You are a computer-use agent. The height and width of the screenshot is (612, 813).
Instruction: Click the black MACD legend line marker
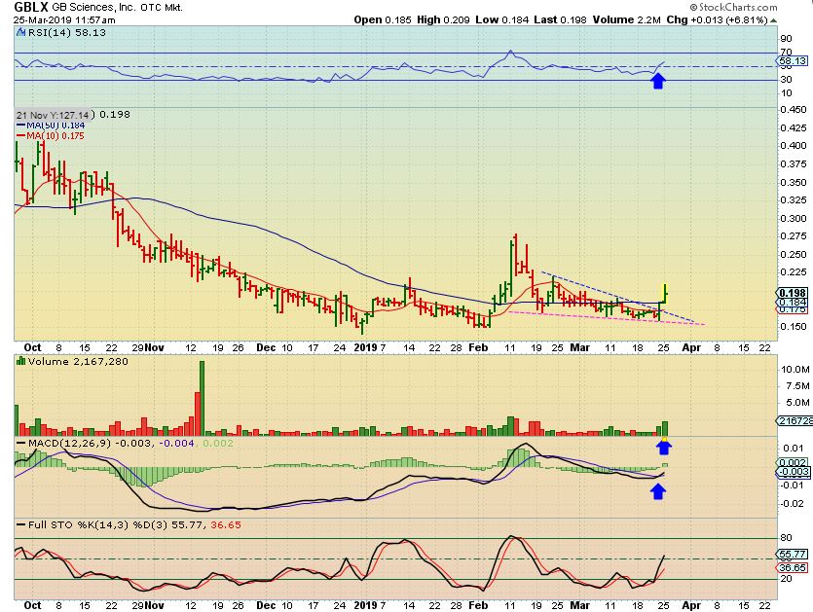(x=21, y=444)
